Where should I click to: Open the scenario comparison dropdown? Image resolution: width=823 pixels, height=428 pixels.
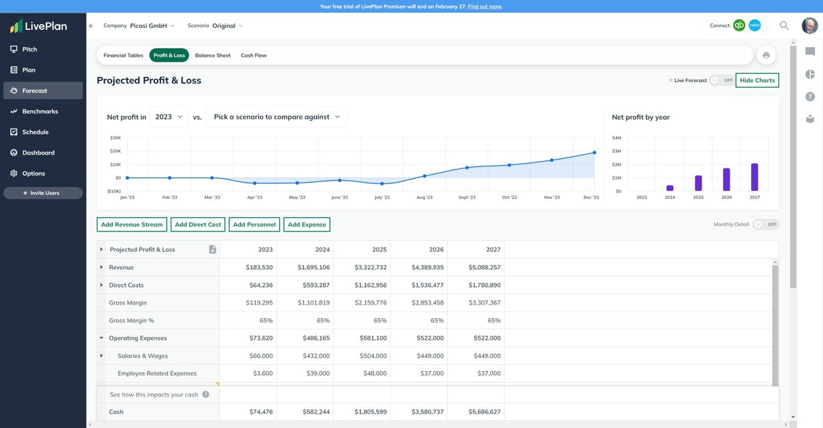(x=276, y=117)
